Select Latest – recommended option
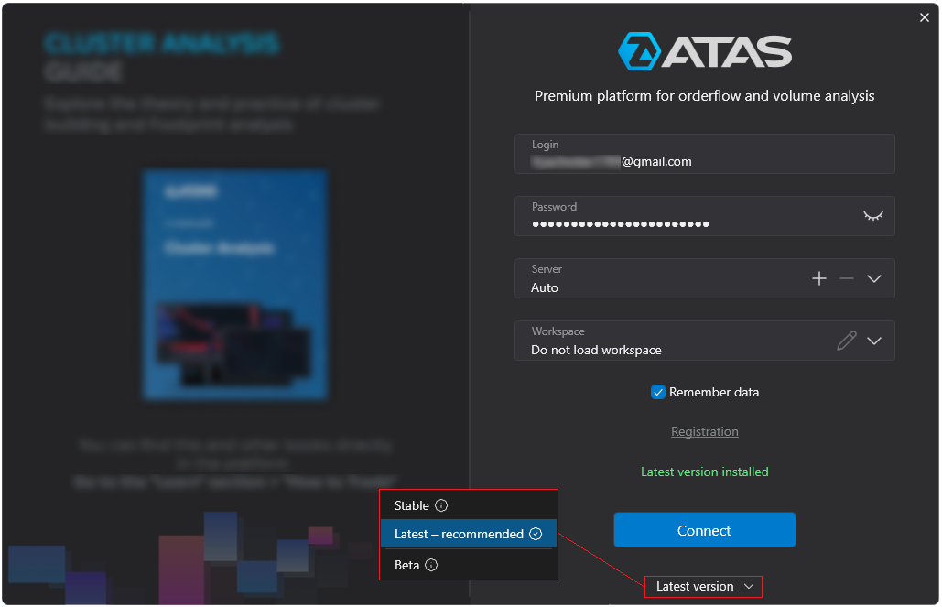This screenshot has height=607, width=942. click(x=469, y=534)
